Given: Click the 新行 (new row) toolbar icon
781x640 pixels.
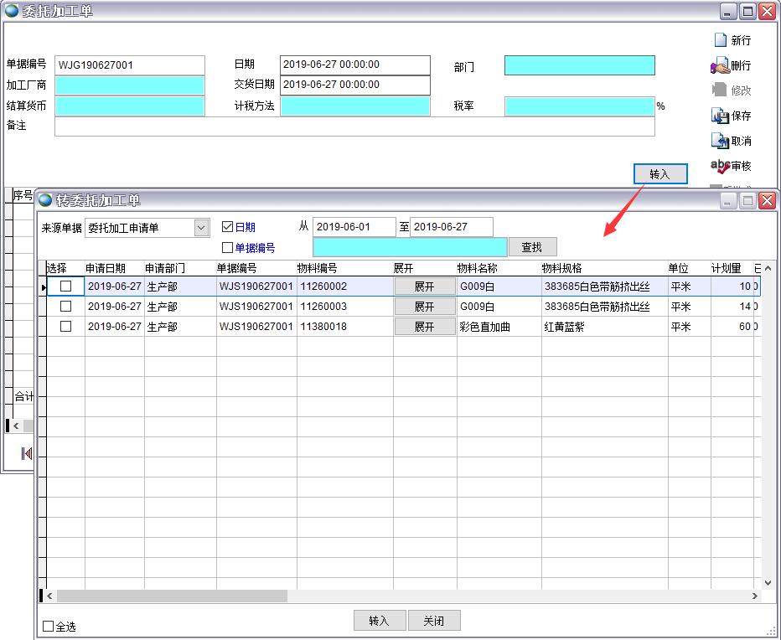Looking at the screenshot, I should 720,40.
